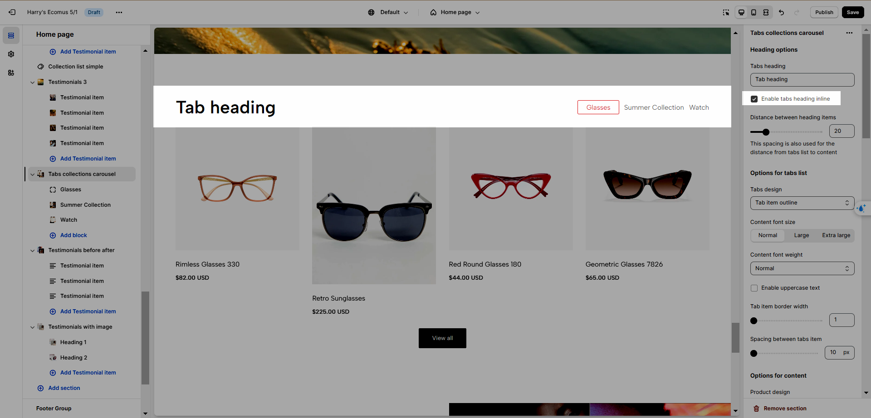
Task: Click plus icon beside Add block
Action: coord(53,235)
